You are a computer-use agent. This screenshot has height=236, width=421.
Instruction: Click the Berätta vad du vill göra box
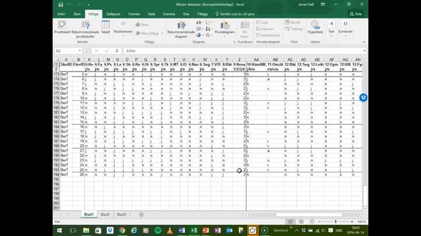click(x=235, y=14)
